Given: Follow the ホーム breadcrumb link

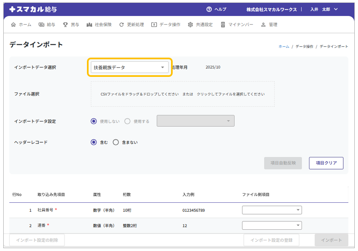Looking at the screenshot, I should (284, 47).
